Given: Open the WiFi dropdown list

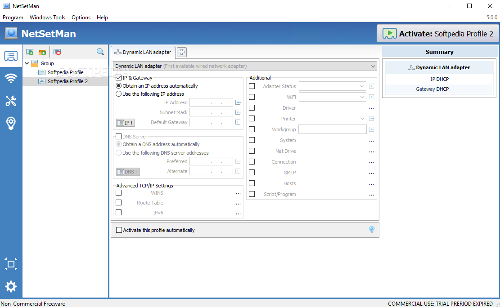Looking at the screenshot, I should coord(332,97).
